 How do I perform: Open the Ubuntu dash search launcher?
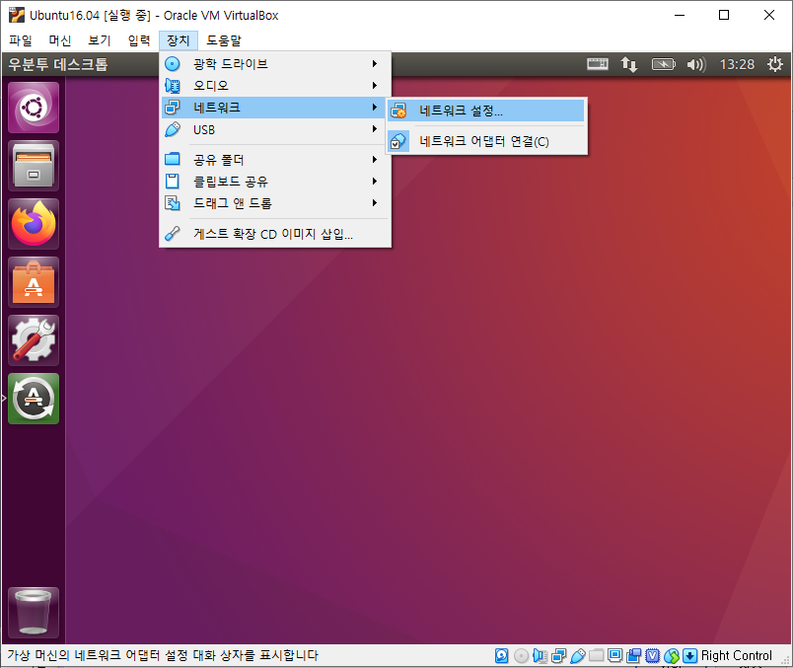pos(34,108)
